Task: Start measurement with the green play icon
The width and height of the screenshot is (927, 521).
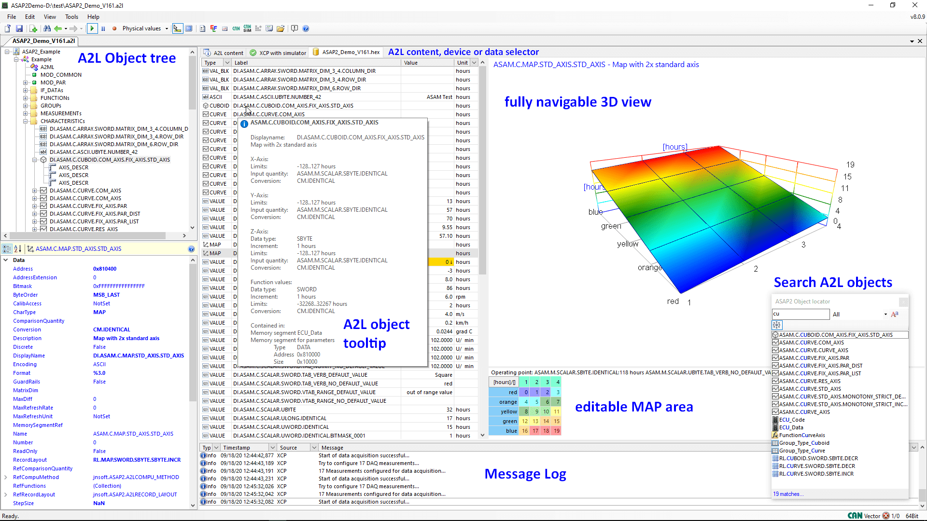Action: (92, 28)
